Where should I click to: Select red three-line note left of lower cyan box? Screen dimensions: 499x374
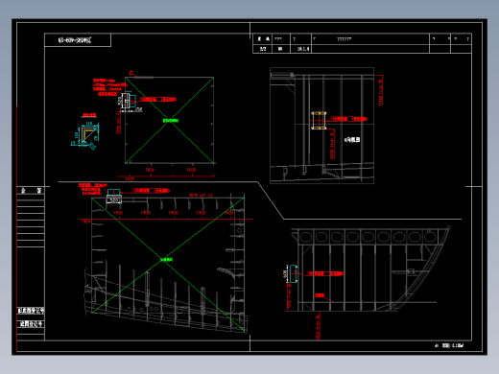[92, 189]
